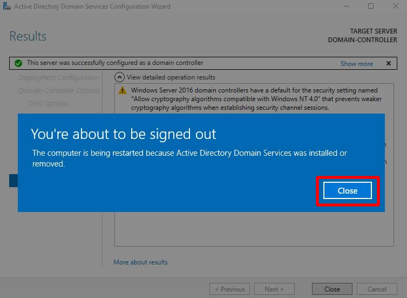Click the wizard icon in title bar
This screenshot has height=298, width=407.
tap(6, 6)
